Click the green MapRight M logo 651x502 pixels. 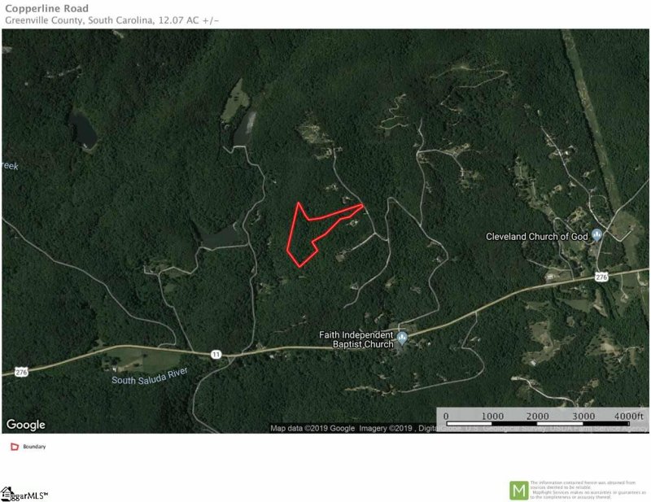click(519, 491)
